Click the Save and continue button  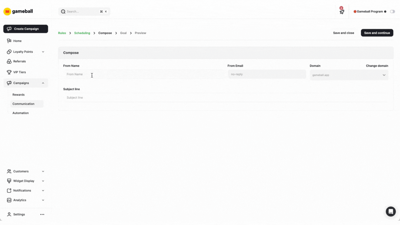(377, 33)
